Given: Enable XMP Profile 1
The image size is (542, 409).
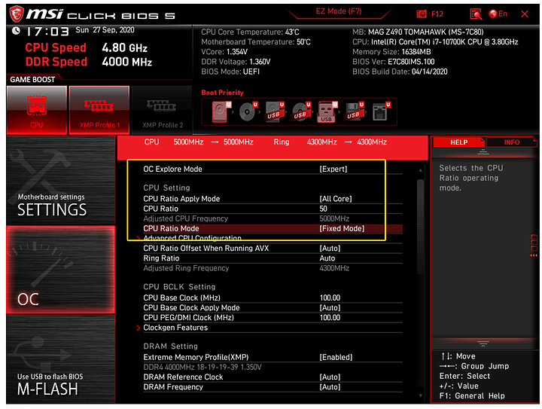Looking at the screenshot, I should pyautogui.click(x=99, y=110).
